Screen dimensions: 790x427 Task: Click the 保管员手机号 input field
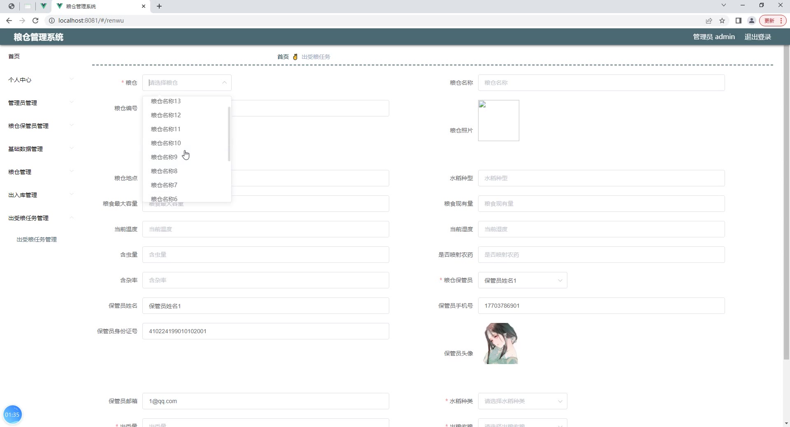[x=601, y=306]
